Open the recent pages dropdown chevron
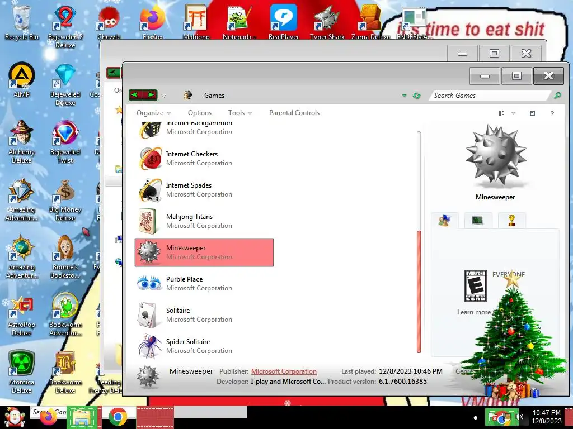The width and height of the screenshot is (573, 429). click(164, 96)
